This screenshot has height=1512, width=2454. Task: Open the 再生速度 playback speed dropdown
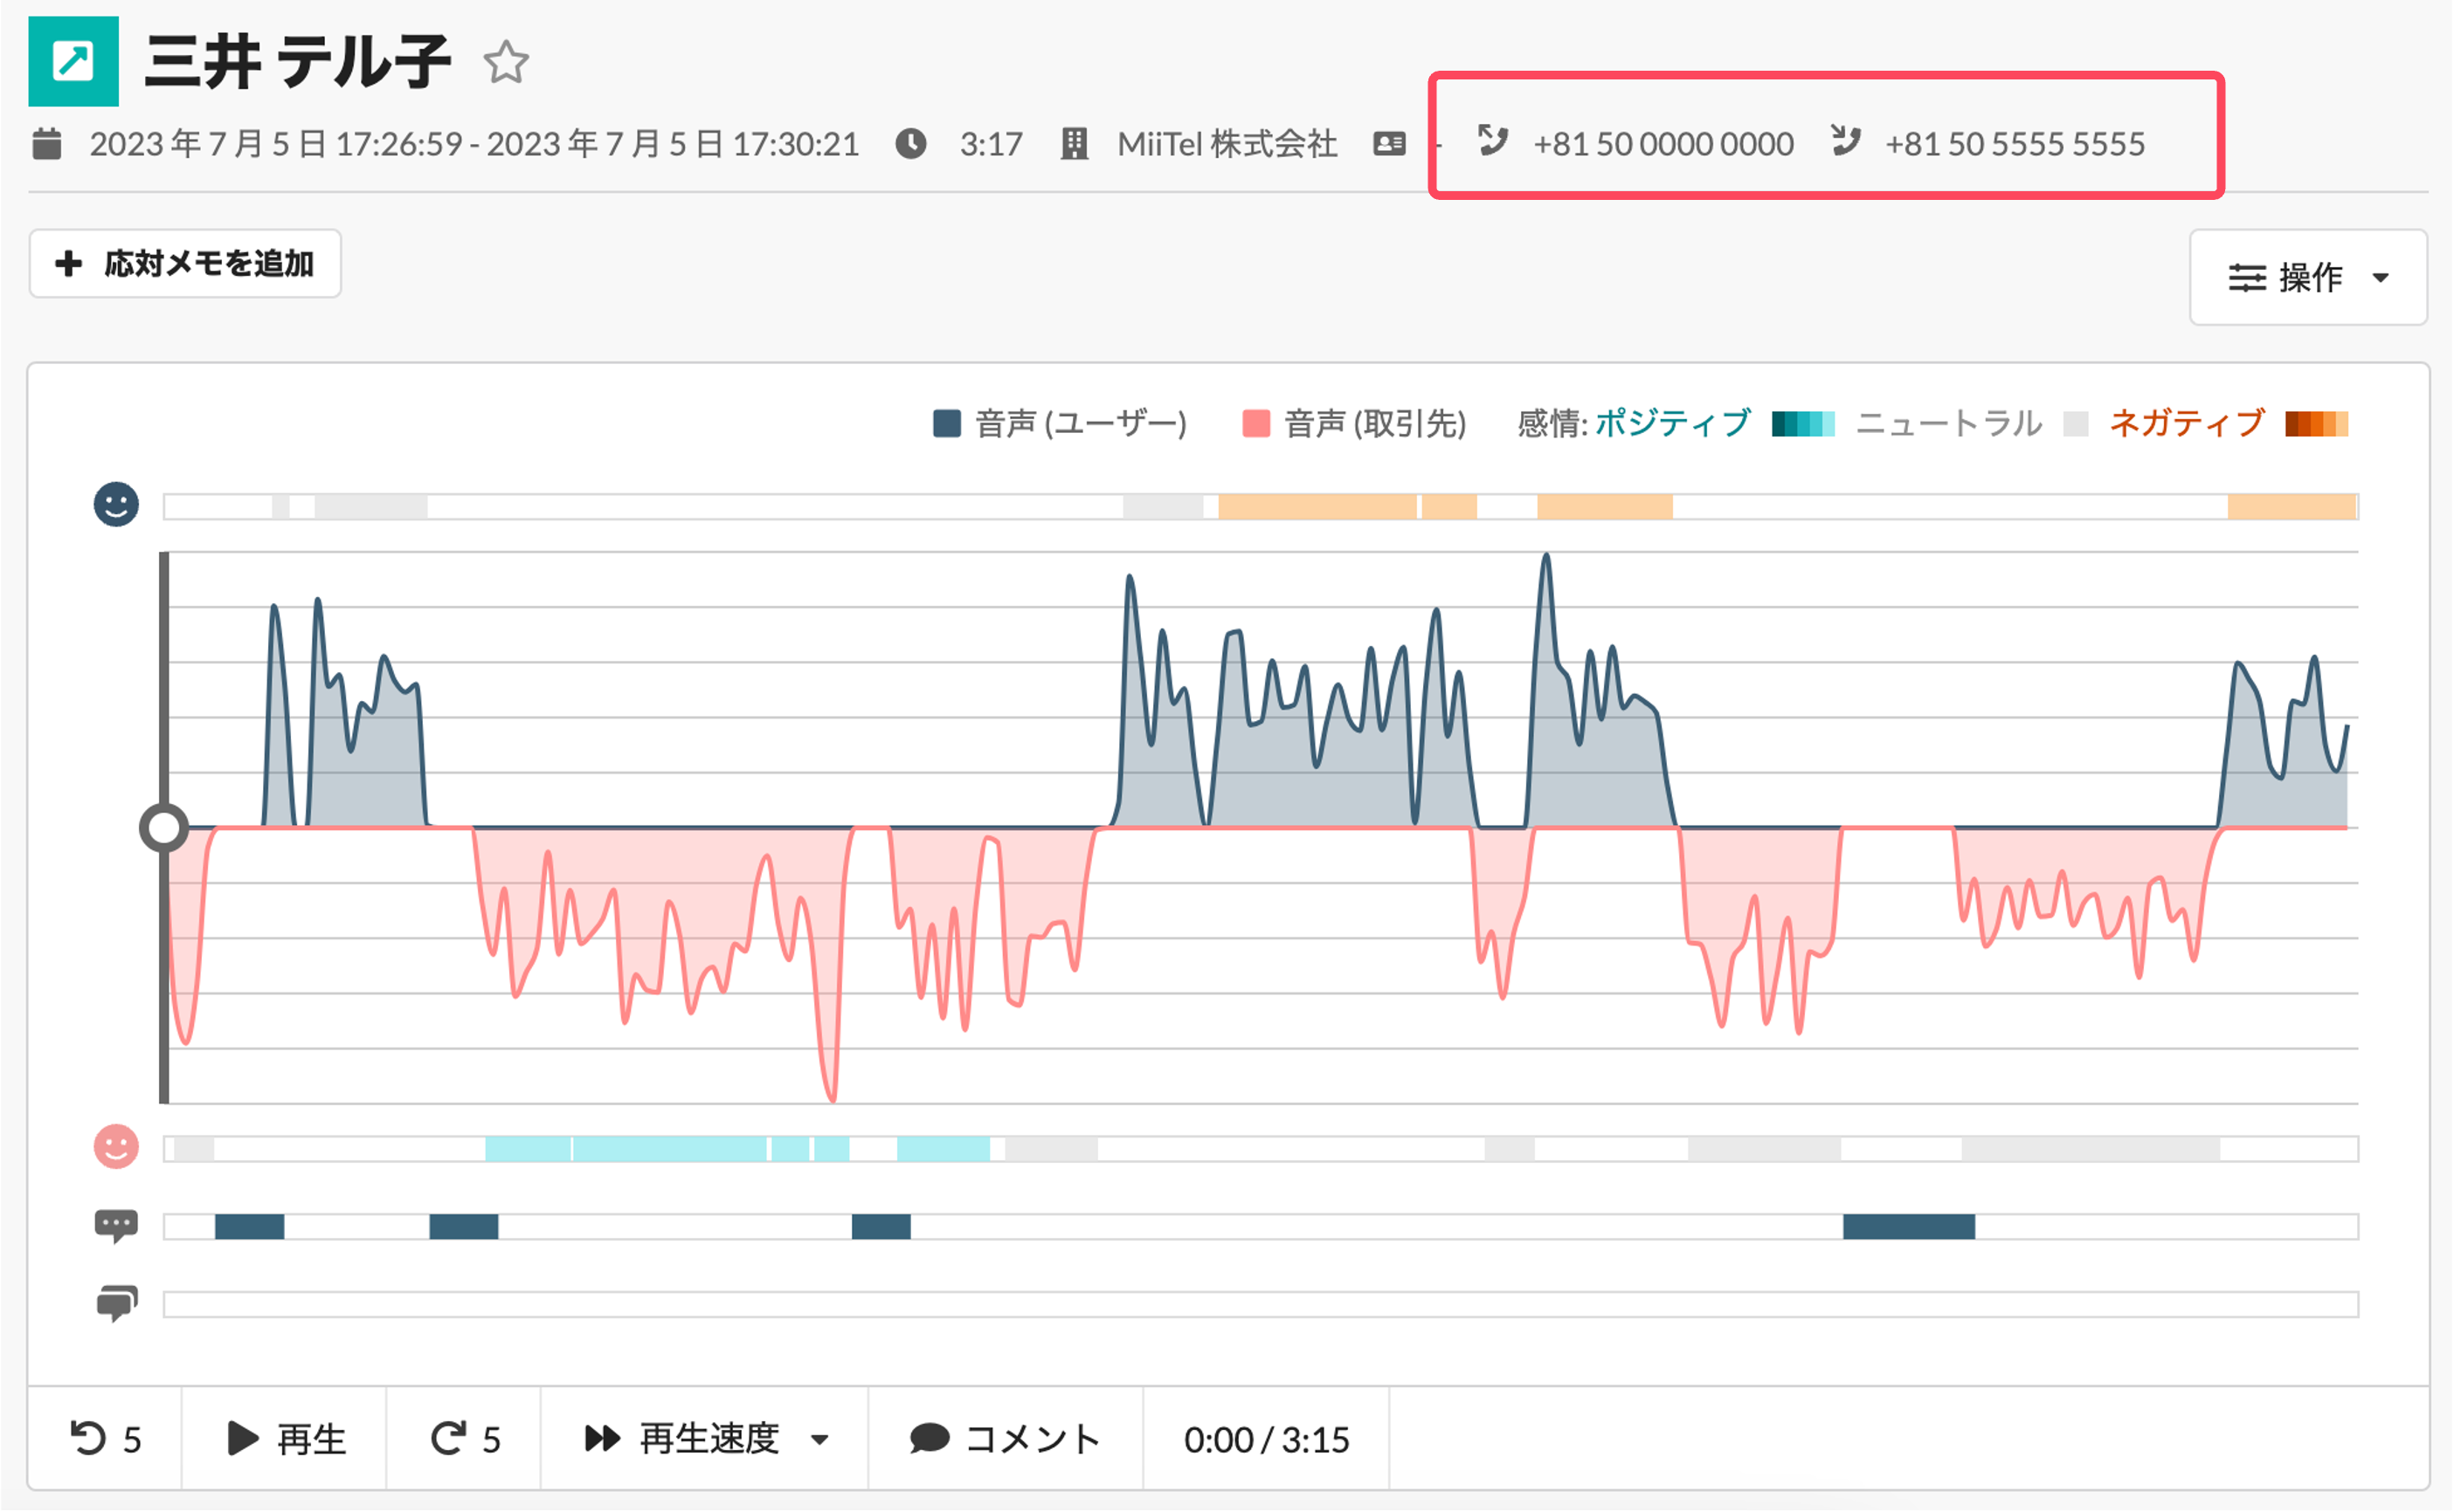705,1440
